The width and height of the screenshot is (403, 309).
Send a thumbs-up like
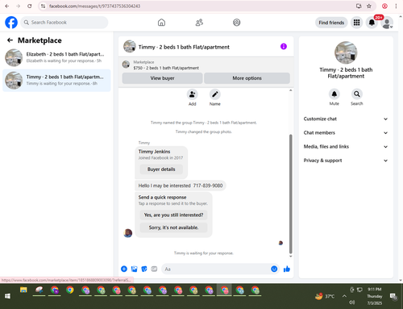click(x=287, y=269)
